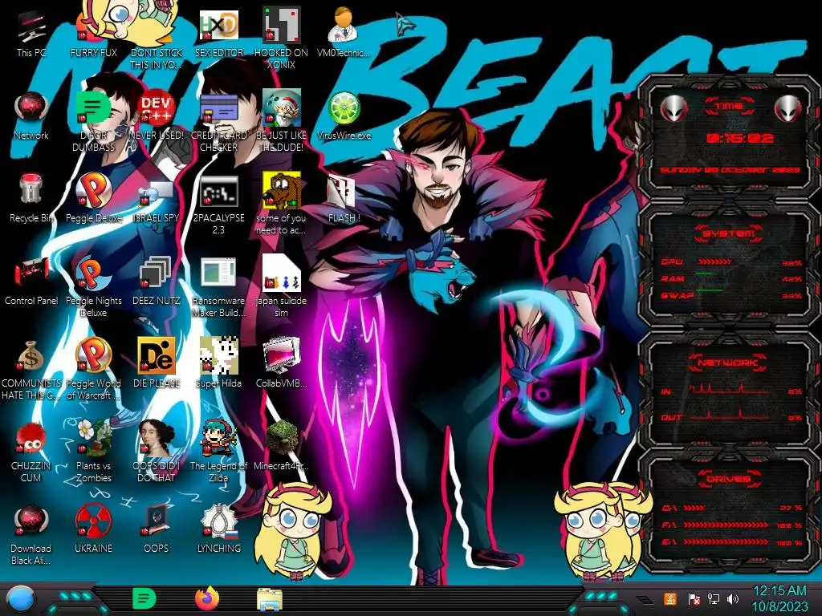822x616 pixels.
Task: Click the japan suicide sim file
Action: [281, 286]
